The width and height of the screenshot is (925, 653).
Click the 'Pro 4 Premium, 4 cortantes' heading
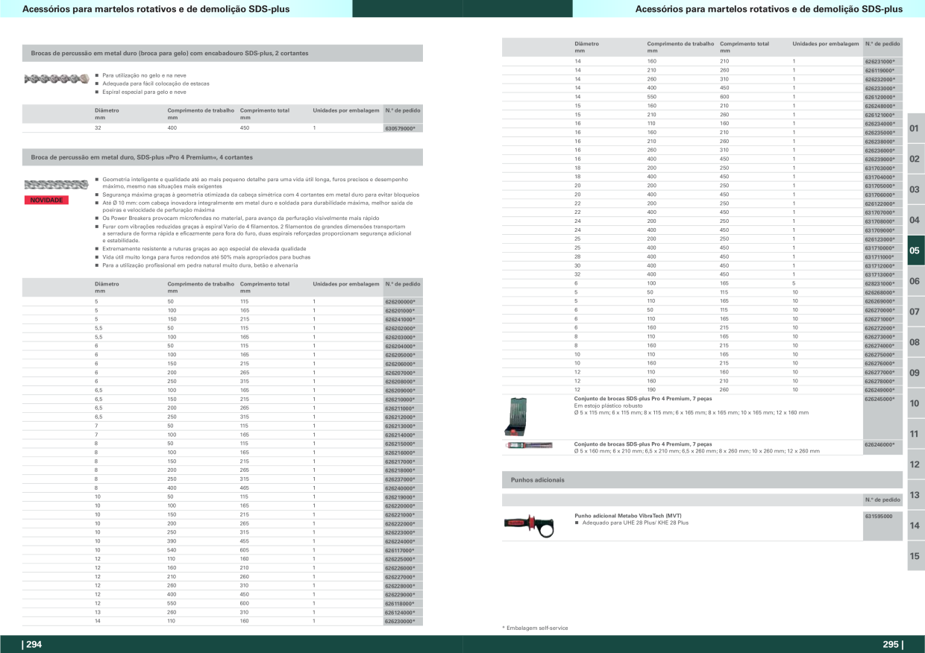point(142,158)
